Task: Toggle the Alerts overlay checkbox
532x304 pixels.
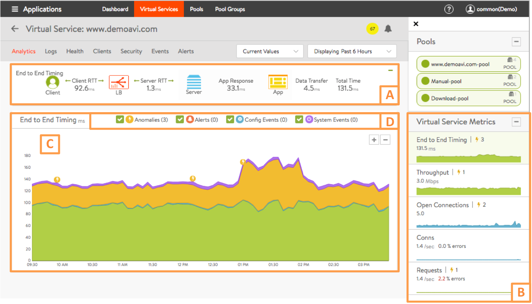Action: pos(180,120)
